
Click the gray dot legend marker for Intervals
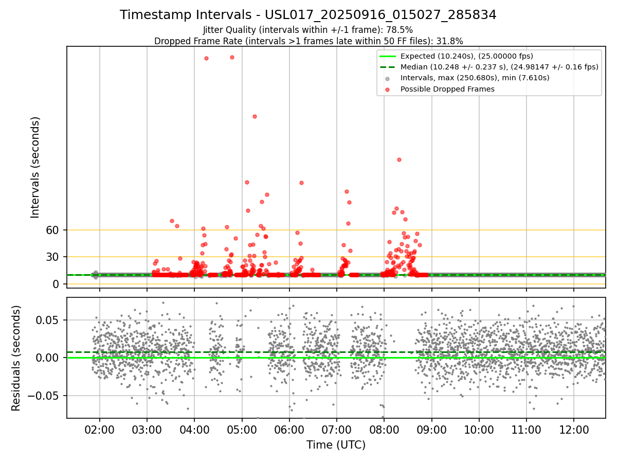[x=388, y=78]
